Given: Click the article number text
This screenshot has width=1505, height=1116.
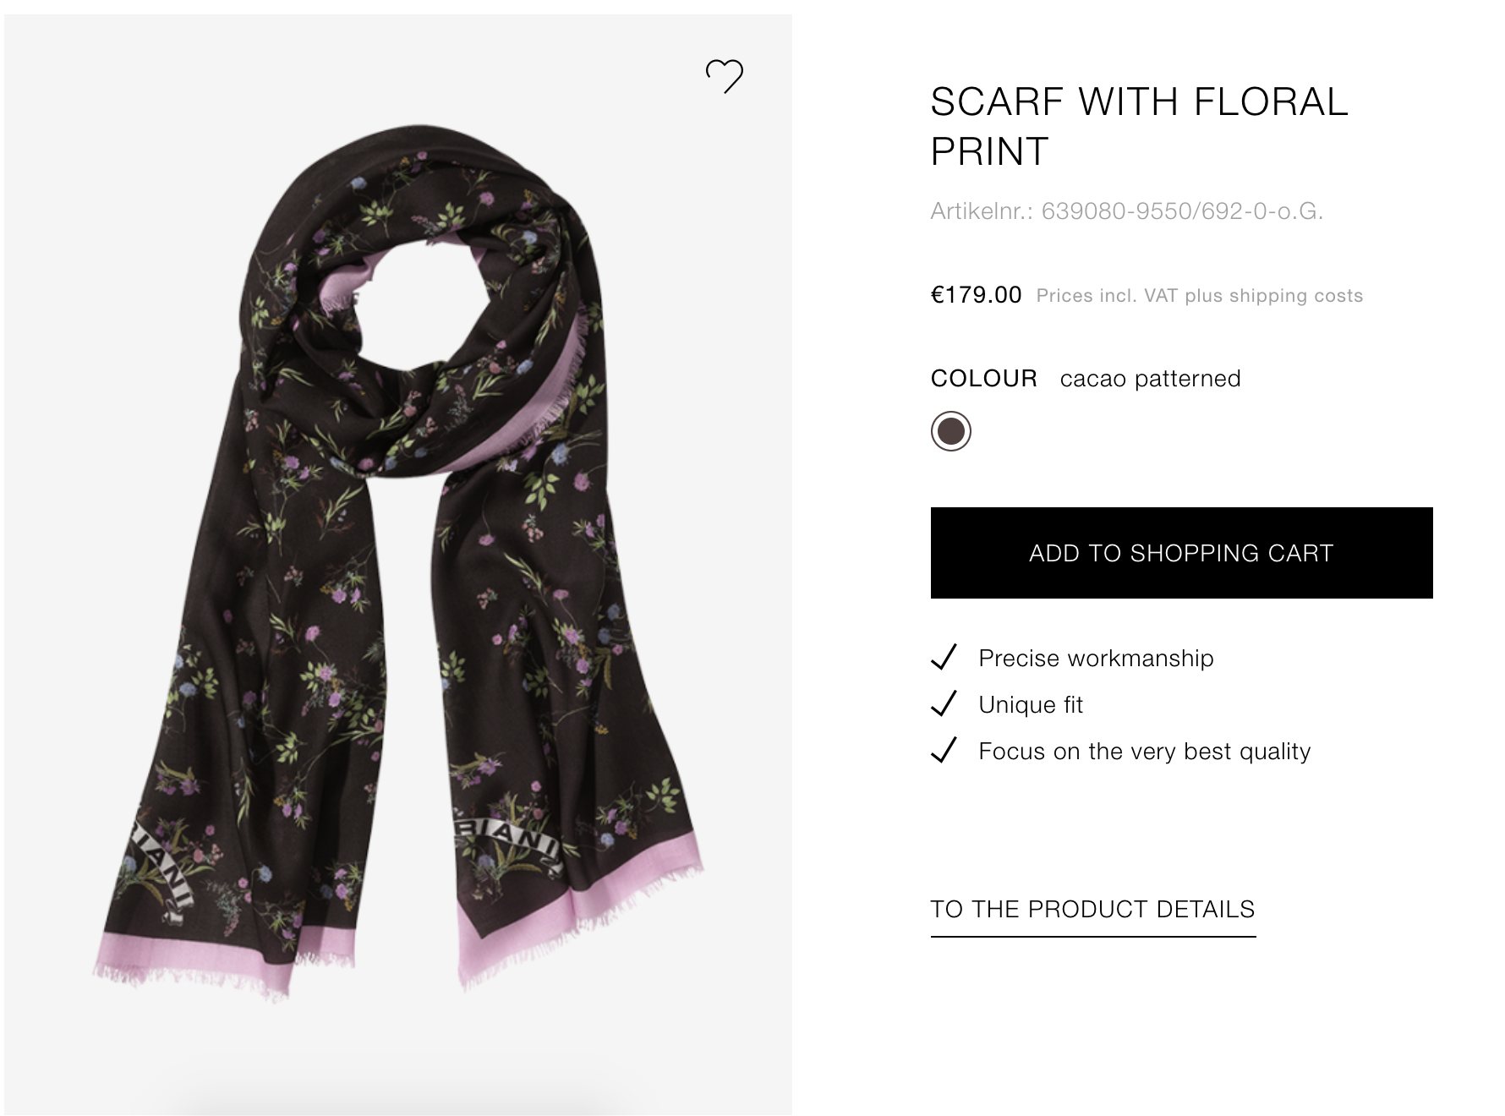Looking at the screenshot, I should (x=1126, y=211).
